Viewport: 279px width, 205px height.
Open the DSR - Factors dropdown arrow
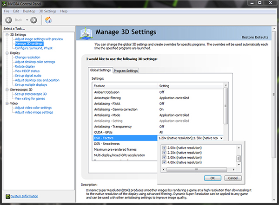coord(221,138)
